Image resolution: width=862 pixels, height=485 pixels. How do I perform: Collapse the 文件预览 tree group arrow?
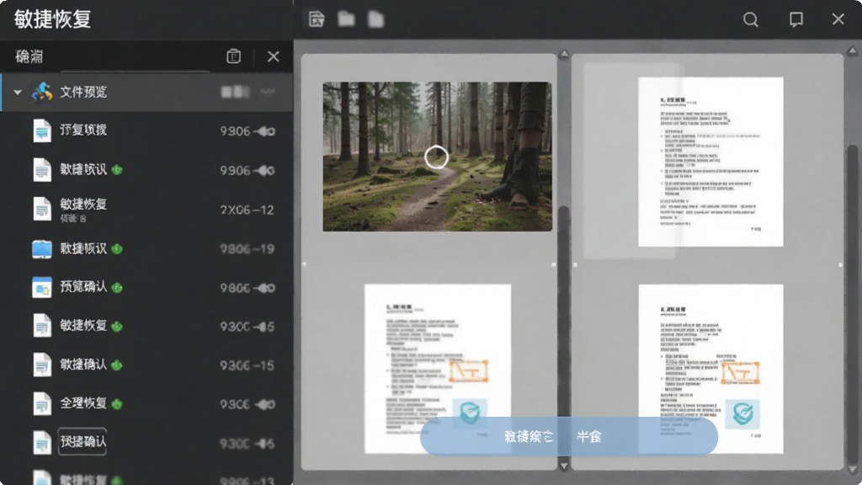(18, 93)
